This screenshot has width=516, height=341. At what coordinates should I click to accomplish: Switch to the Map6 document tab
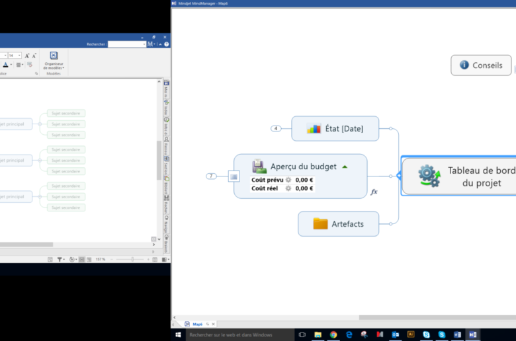point(196,324)
